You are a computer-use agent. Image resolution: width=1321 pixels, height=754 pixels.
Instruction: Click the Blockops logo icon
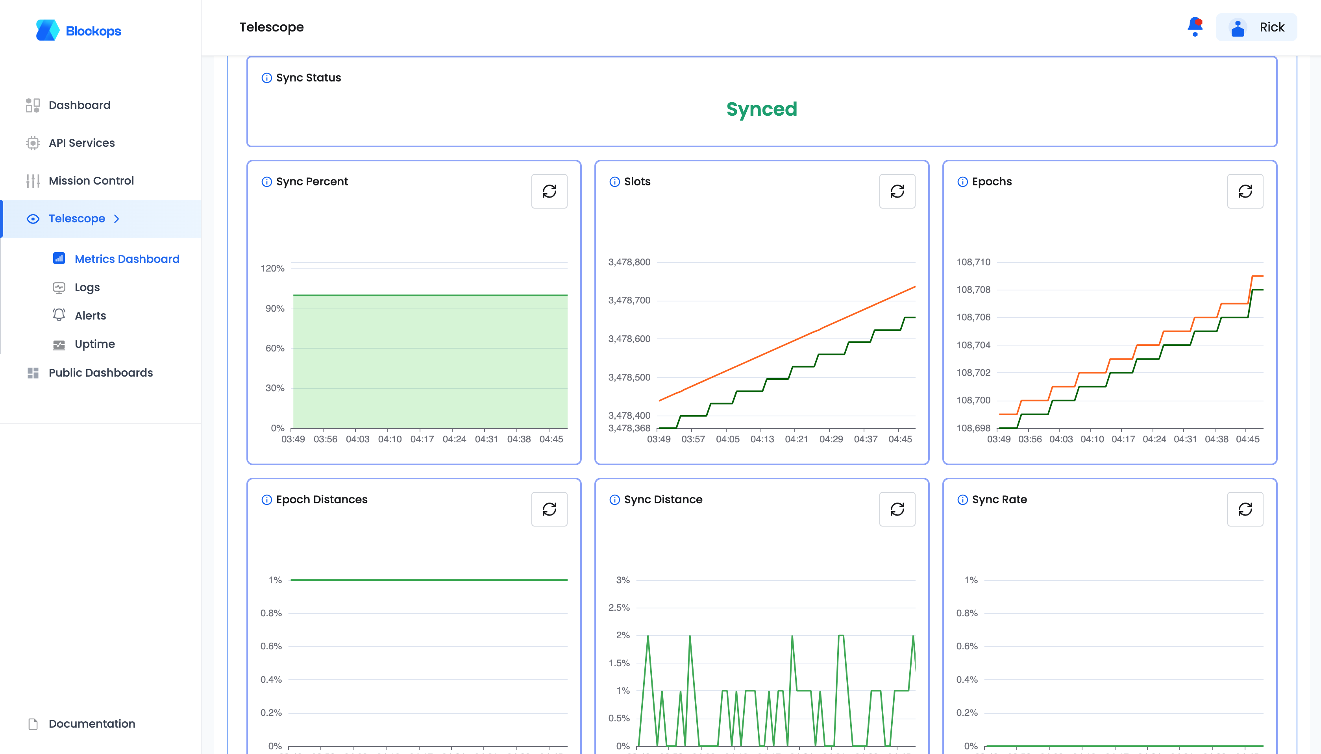[x=48, y=31]
